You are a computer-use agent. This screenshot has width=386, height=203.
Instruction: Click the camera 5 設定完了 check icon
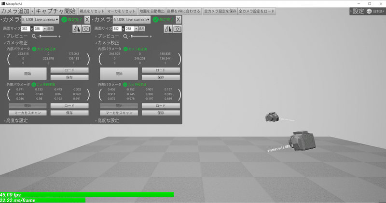point(64,20)
